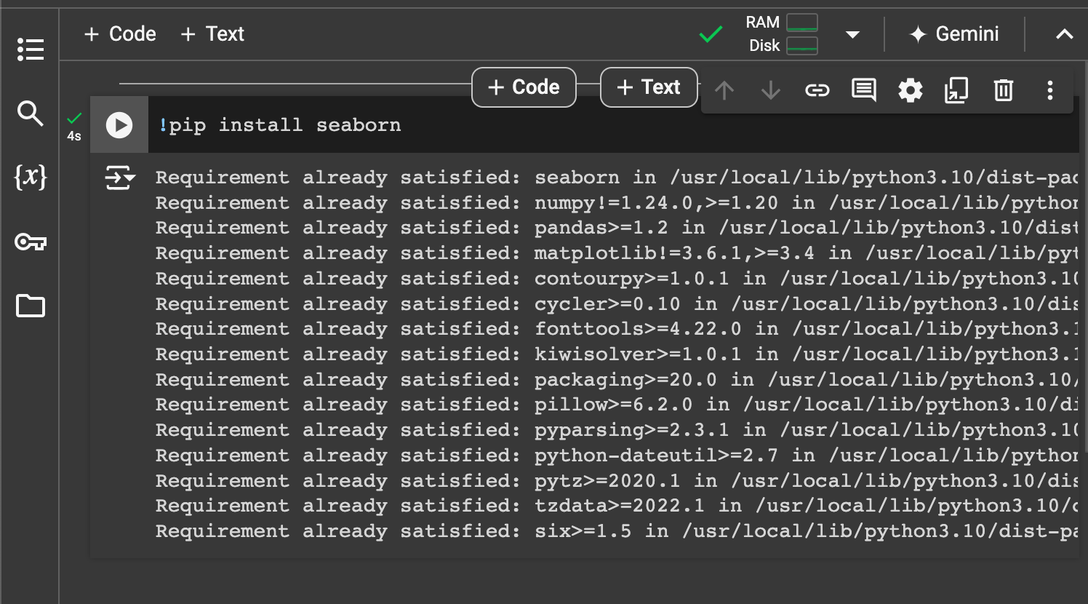The width and height of the screenshot is (1088, 604).
Task: Select the fonttools>=4.22.0 output line
Action: pos(616,329)
